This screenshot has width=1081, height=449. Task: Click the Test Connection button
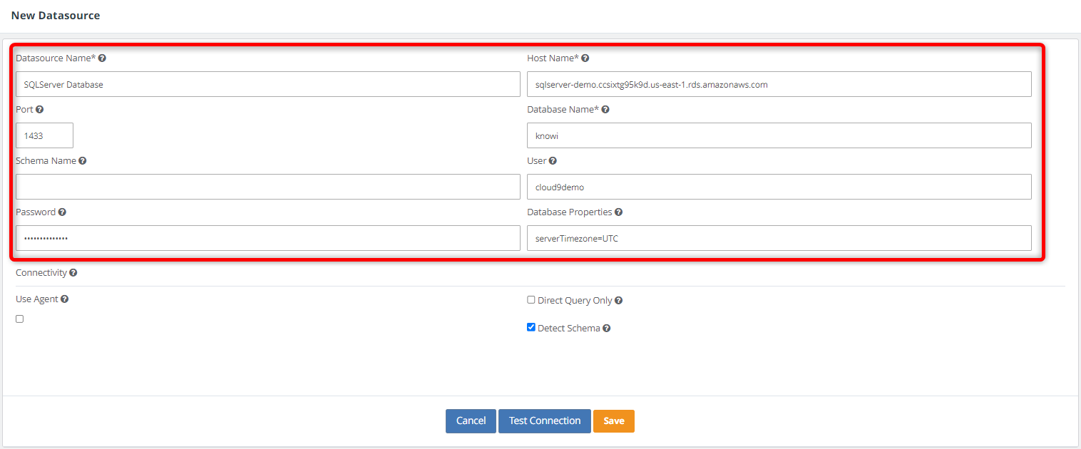click(x=544, y=420)
